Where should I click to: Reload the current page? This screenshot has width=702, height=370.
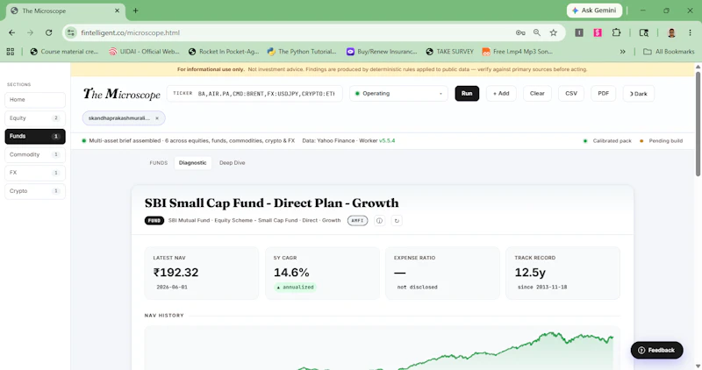point(49,32)
